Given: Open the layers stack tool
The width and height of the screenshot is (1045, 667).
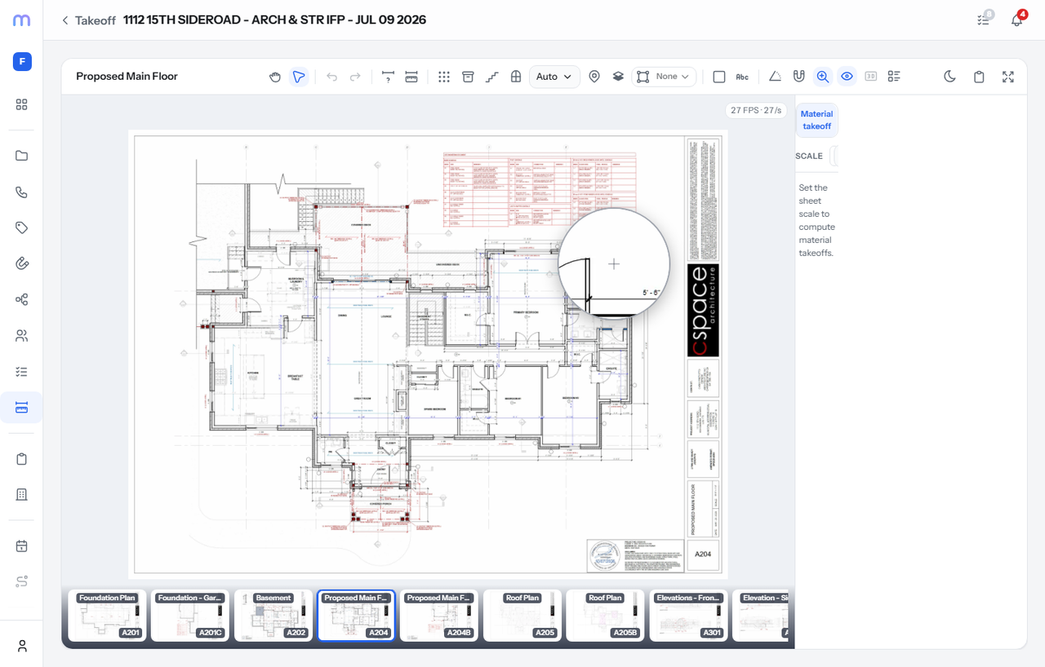Looking at the screenshot, I should tap(618, 77).
